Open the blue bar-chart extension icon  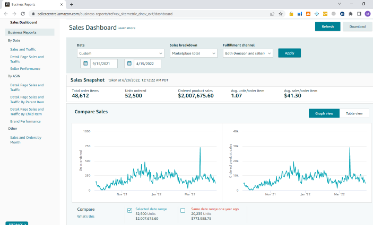(x=300, y=14)
